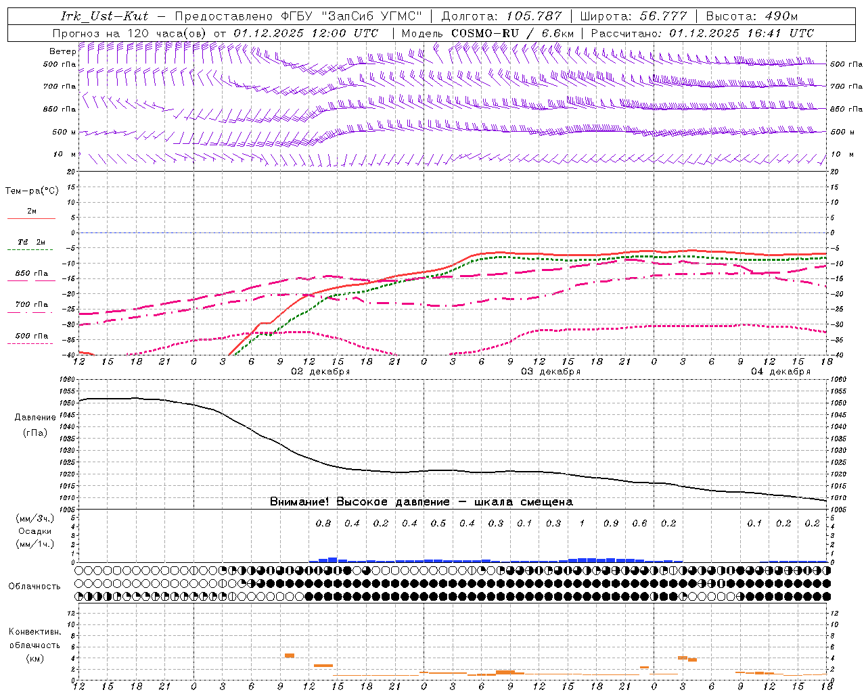This screenshot has width=866, height=692.
Task: Click the left 500 м wind level label
Action: point(64,132)
